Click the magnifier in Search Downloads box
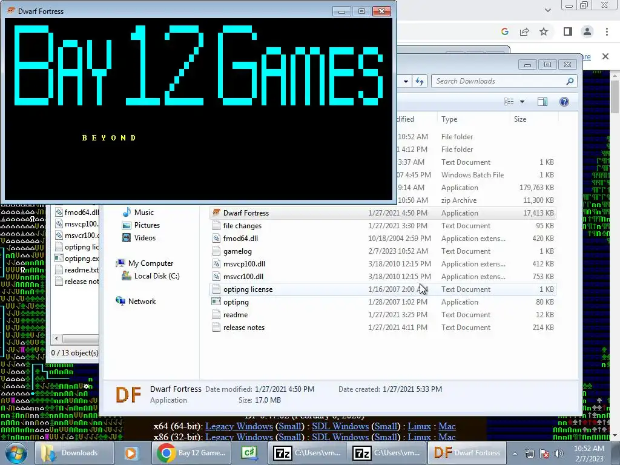The height and width of the screenshot is (465, 620). 570,81
